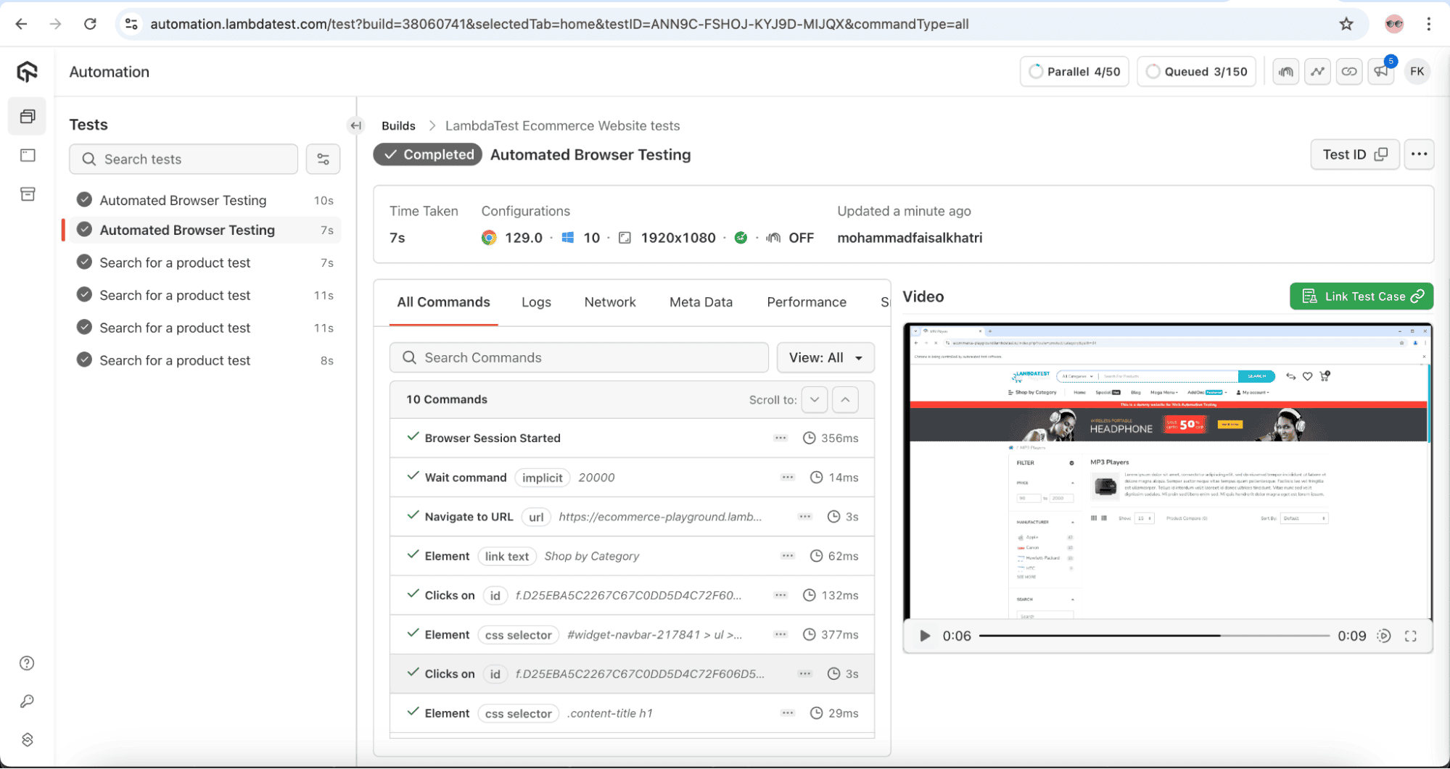Image resolution: width=1450 pixels, height=769 pixels.
Task: Select first Automated Browser Testing 10s test
Action: [x=183, y=201]
